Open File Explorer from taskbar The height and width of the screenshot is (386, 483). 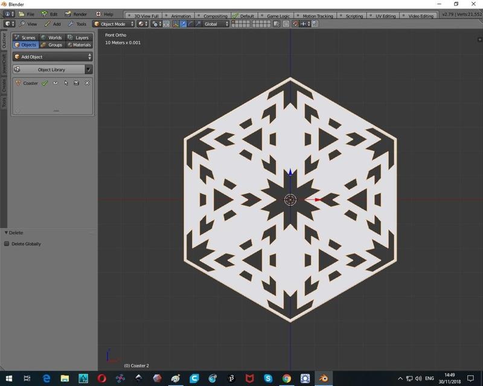[65, 378]
